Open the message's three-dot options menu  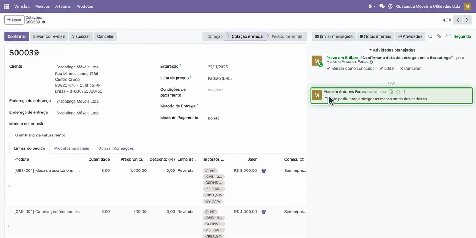pos(404,91)
